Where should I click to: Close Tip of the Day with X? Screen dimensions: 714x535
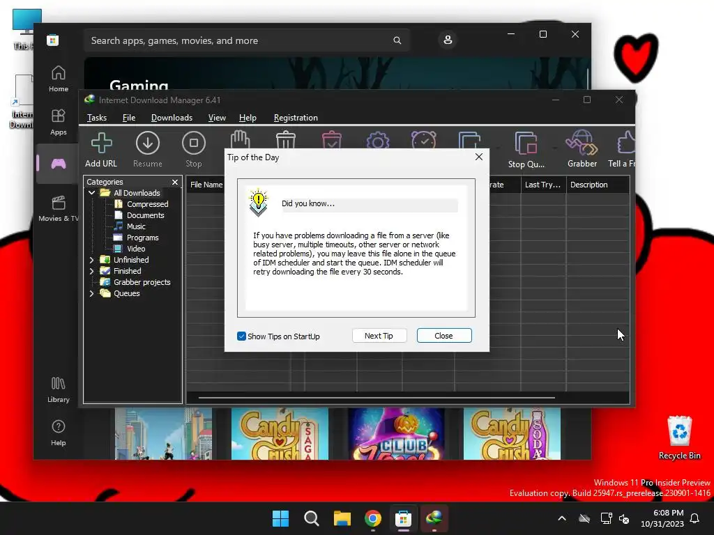(x=478, y=157)
